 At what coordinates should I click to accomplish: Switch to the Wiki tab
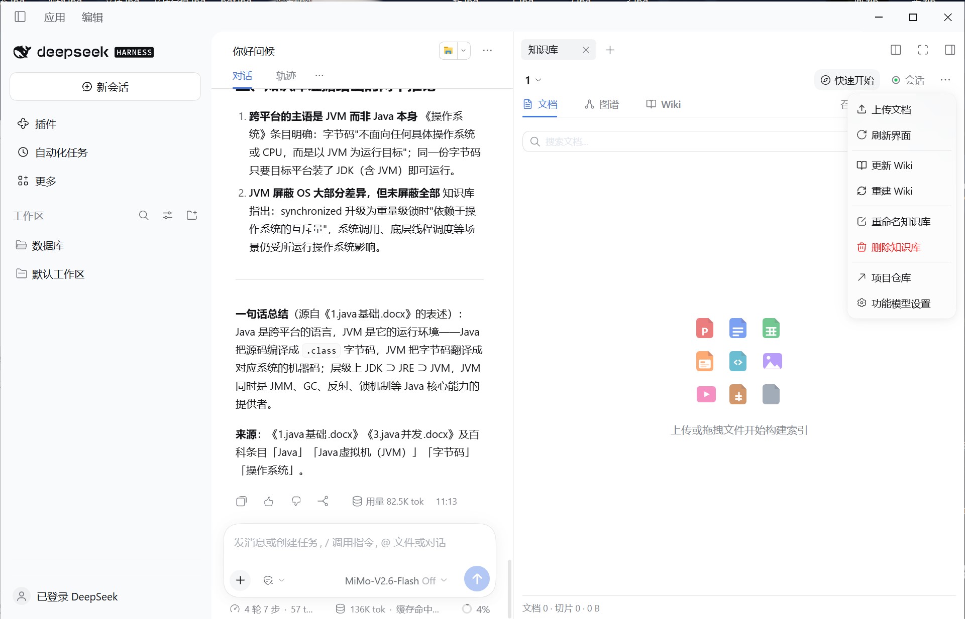663,104
